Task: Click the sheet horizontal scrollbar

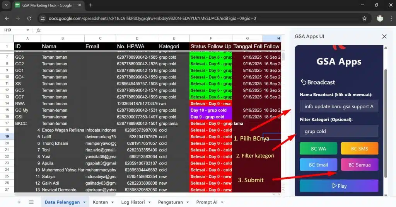Action: pyautogui.click(x=65, y=194)
